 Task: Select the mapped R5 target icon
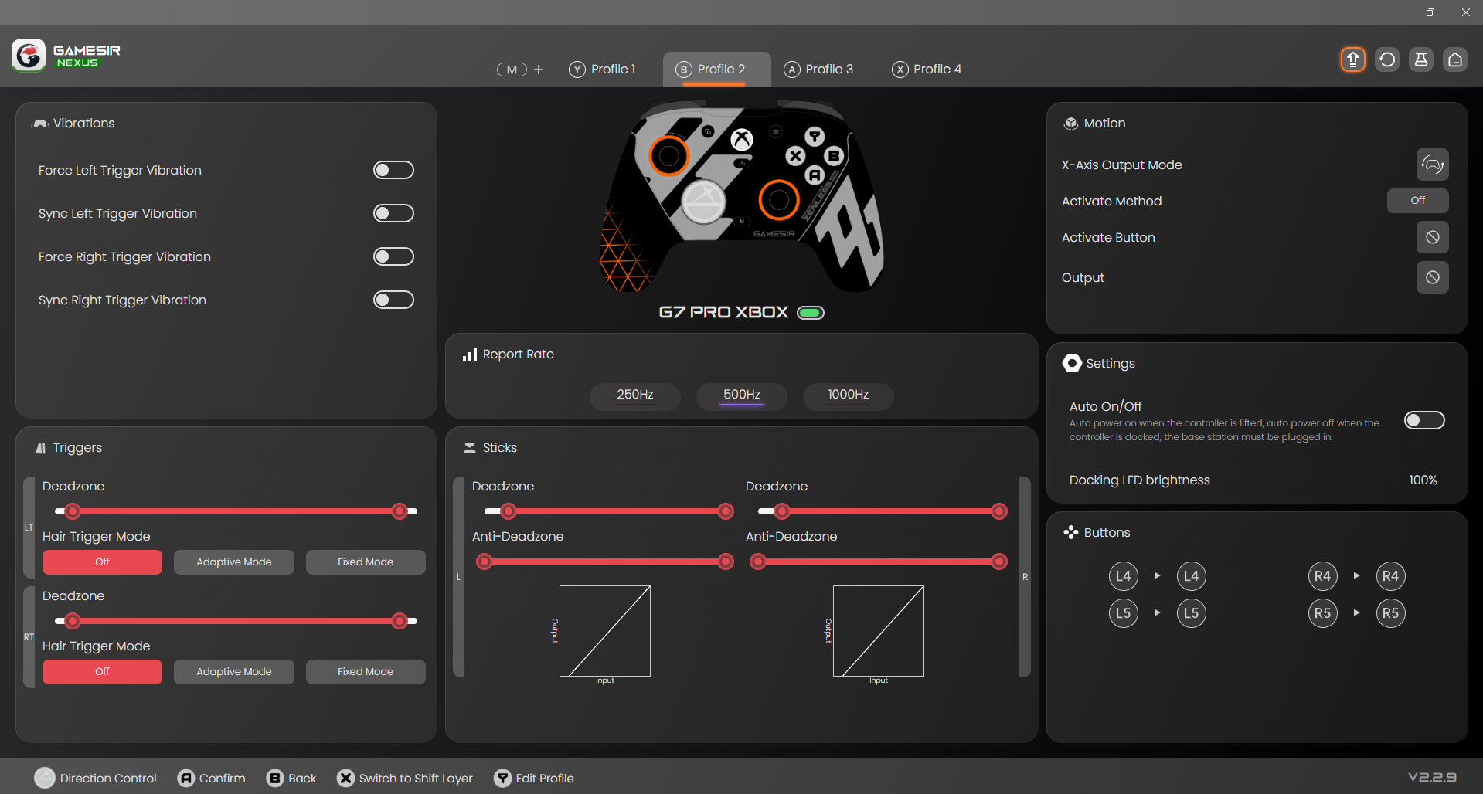(1391, 613)
